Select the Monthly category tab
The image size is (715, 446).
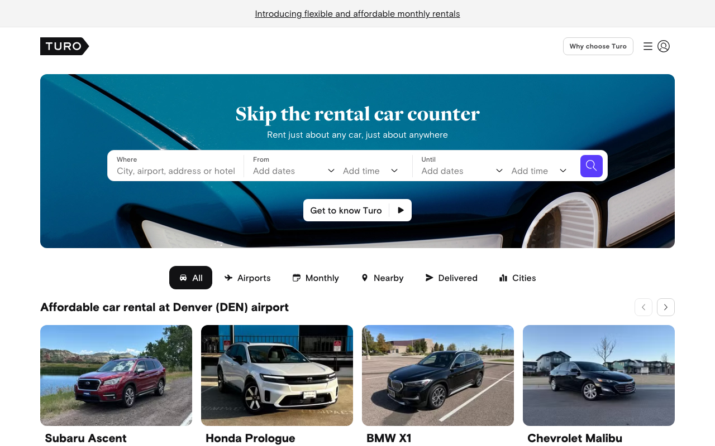(x=316, y=278)
